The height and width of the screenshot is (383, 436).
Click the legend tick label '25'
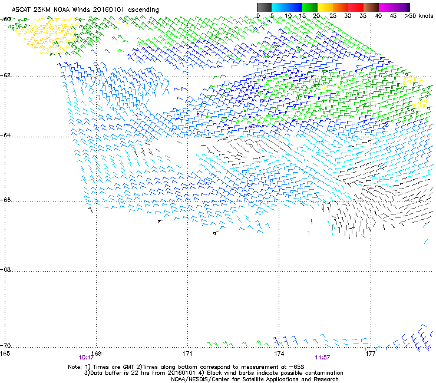(x=333, y=16)
